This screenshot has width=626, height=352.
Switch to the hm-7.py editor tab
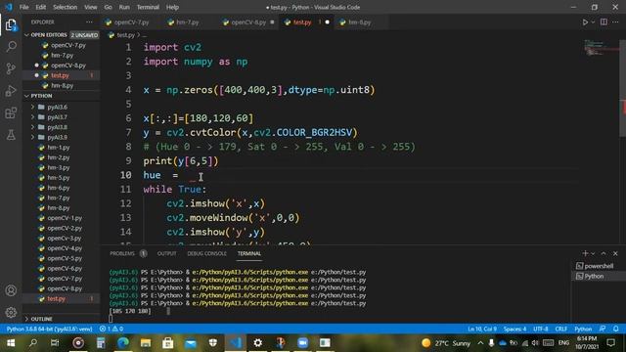coord(187,22)
